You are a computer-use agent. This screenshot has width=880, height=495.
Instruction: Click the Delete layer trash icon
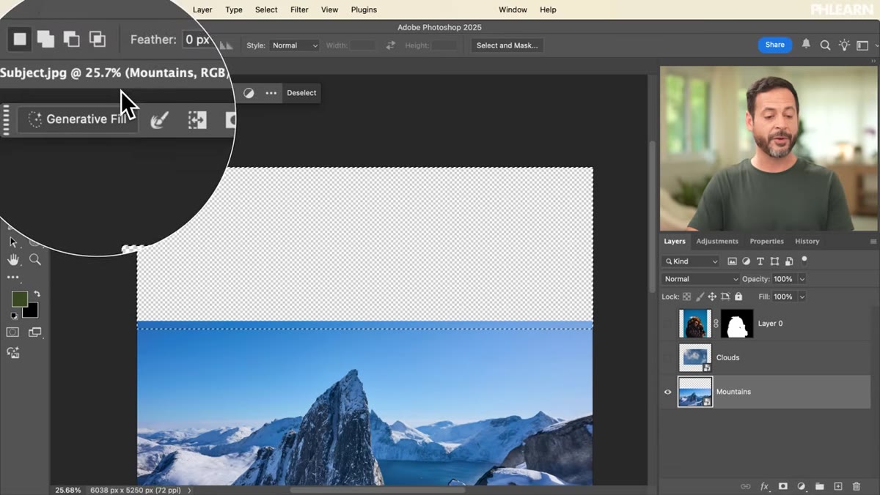857,486
